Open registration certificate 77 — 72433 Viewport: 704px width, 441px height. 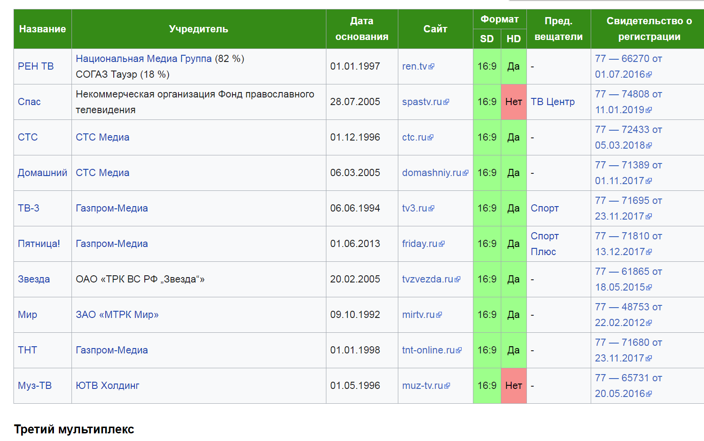(628, 137)
